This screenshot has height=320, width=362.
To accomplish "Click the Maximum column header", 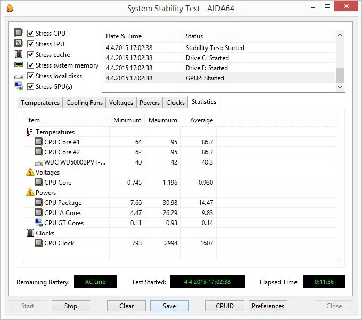I will pyautogui.click(x=163, y=120).
